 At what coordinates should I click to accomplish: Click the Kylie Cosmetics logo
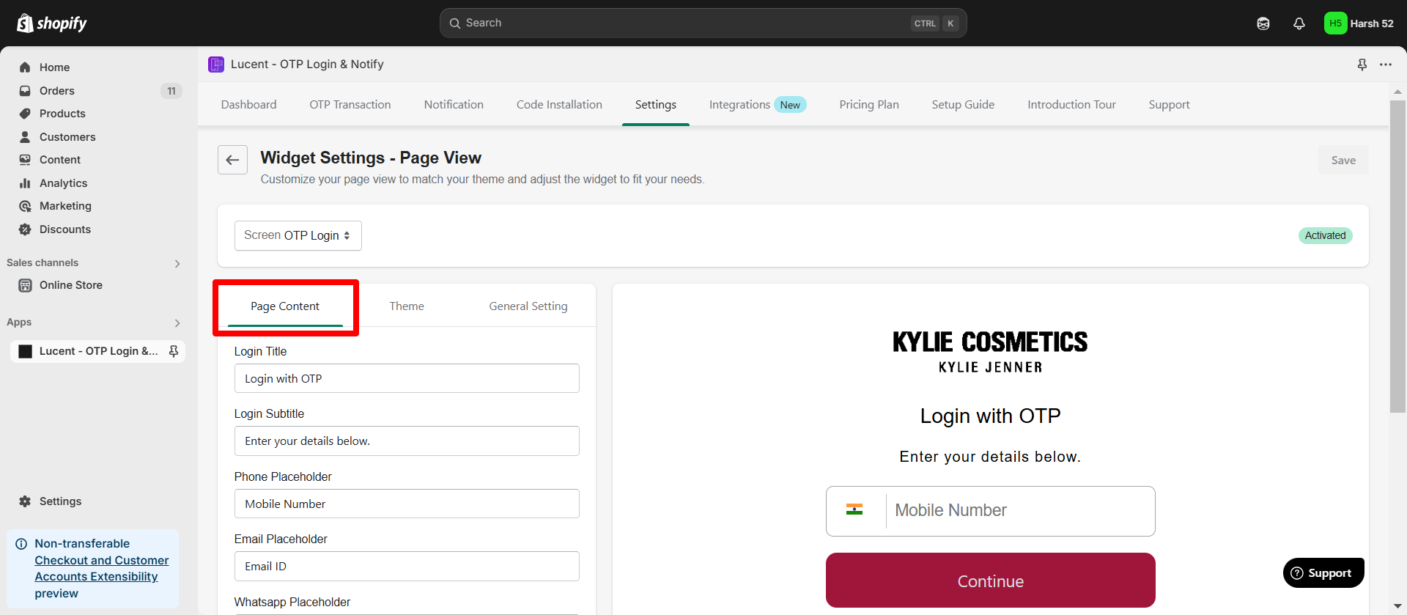point(990,352)
